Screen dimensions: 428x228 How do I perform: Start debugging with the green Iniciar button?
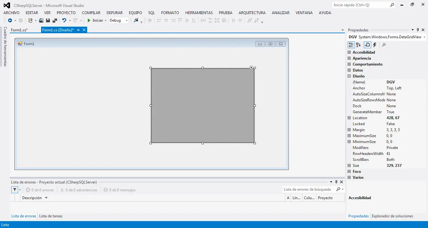(x=95, y=20)
